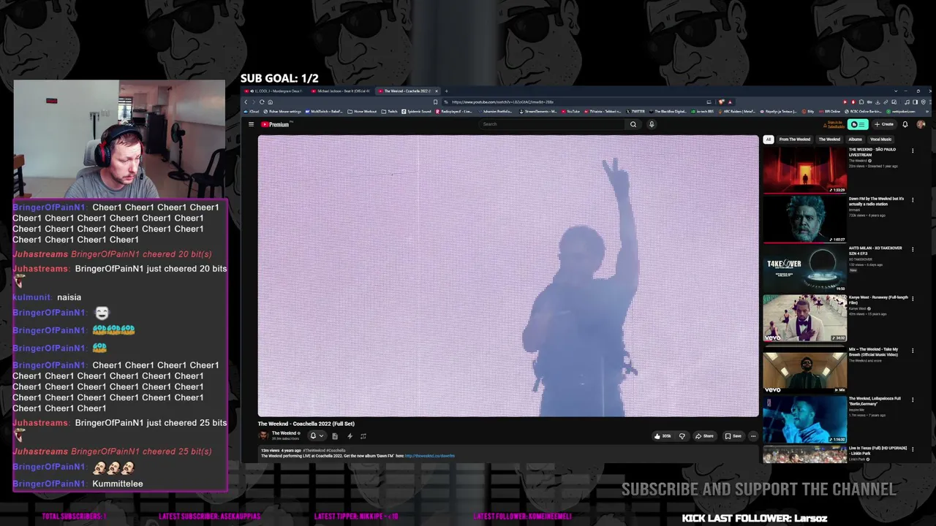The height and width of the screenshot is (526, 936).
Task: Open The Weeknd São Paulo Livestream thumbnail
Action: pyautogui.click(x=804, y=169)
